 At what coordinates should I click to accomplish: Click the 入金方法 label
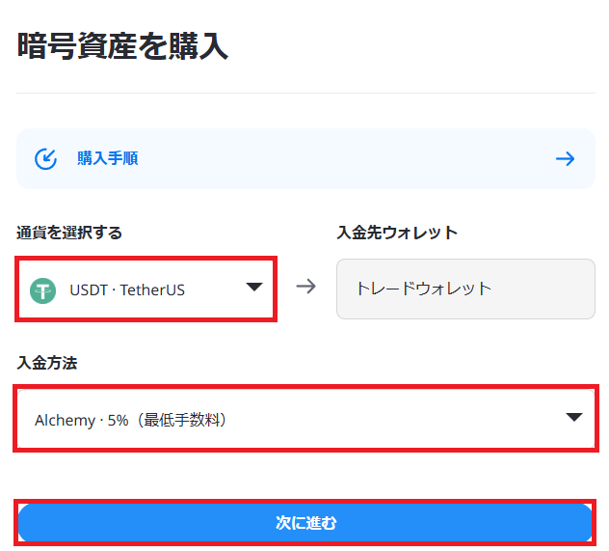[47, 363]
